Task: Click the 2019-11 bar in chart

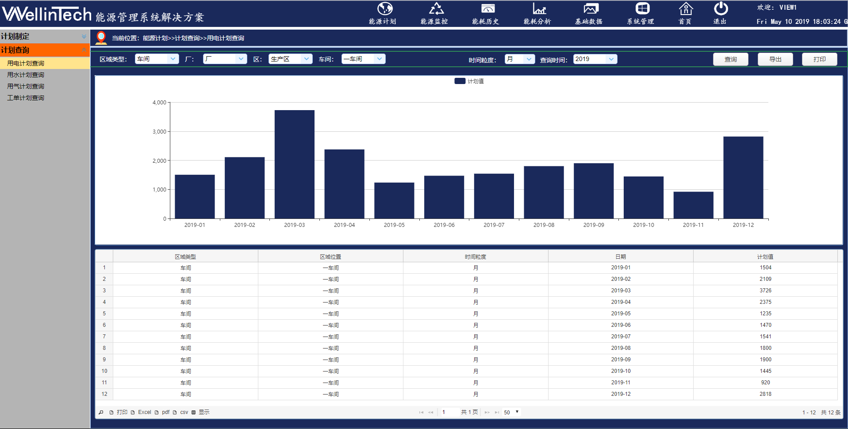Action: [x=693, y=205]
